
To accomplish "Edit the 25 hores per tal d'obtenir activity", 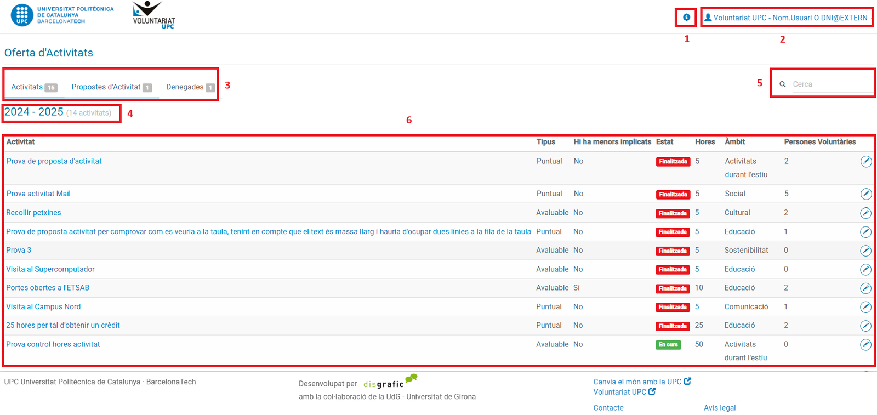I will click(865, 326).
